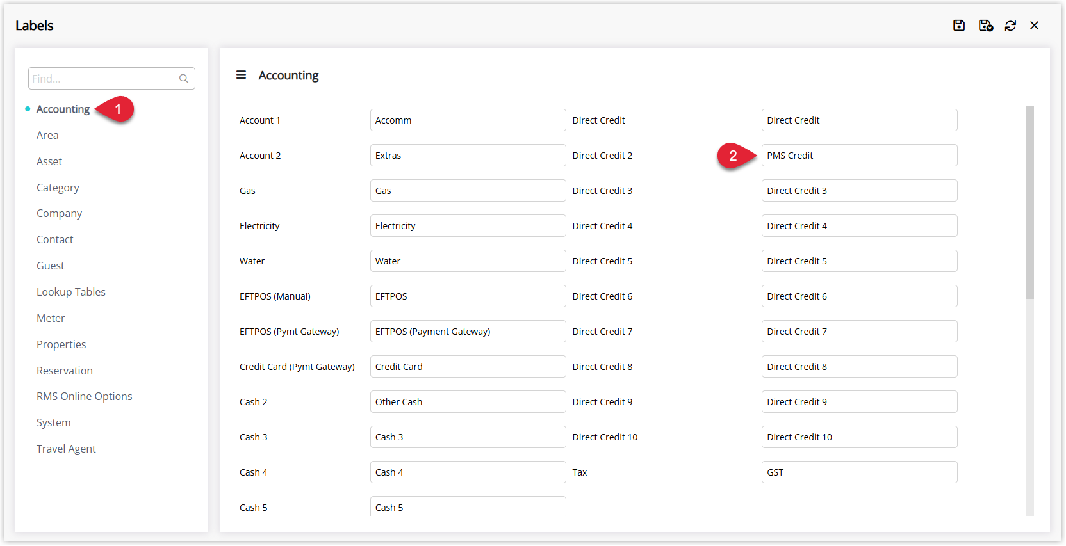
Task: Click the Direct Credit 4 input field
Action: click(859, 226)
